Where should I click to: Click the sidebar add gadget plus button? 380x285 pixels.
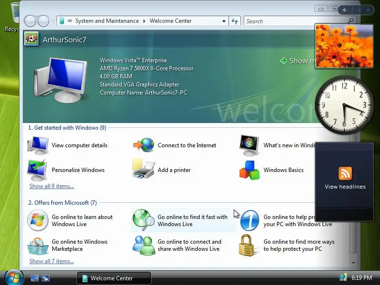click(344, 10)
